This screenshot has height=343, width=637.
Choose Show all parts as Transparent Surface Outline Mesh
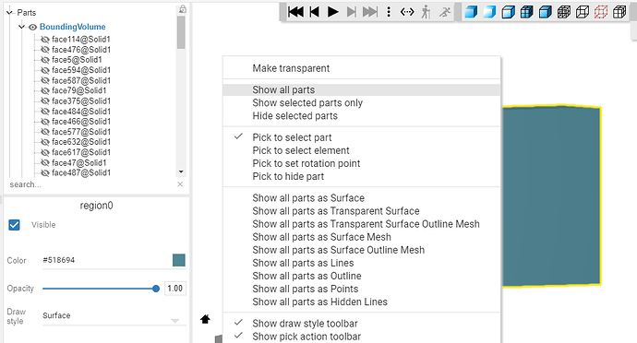pyautogui.click(x=362, y=224)
